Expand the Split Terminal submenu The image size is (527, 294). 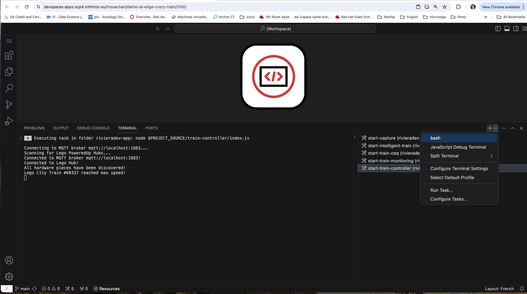point(459,156)
